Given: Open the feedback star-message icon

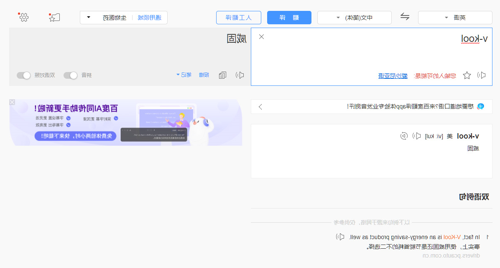Looking at the screenshot, I should pyautogui.click(x=54, y=17).
